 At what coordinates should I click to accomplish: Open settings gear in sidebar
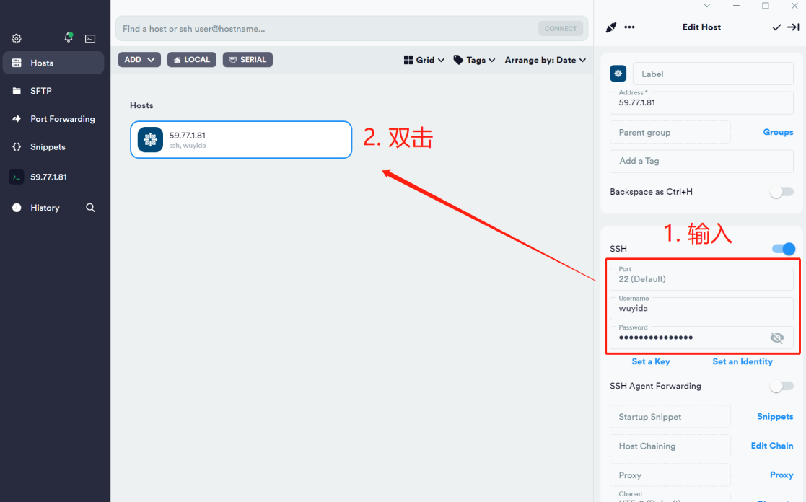(x=17, y=38)
